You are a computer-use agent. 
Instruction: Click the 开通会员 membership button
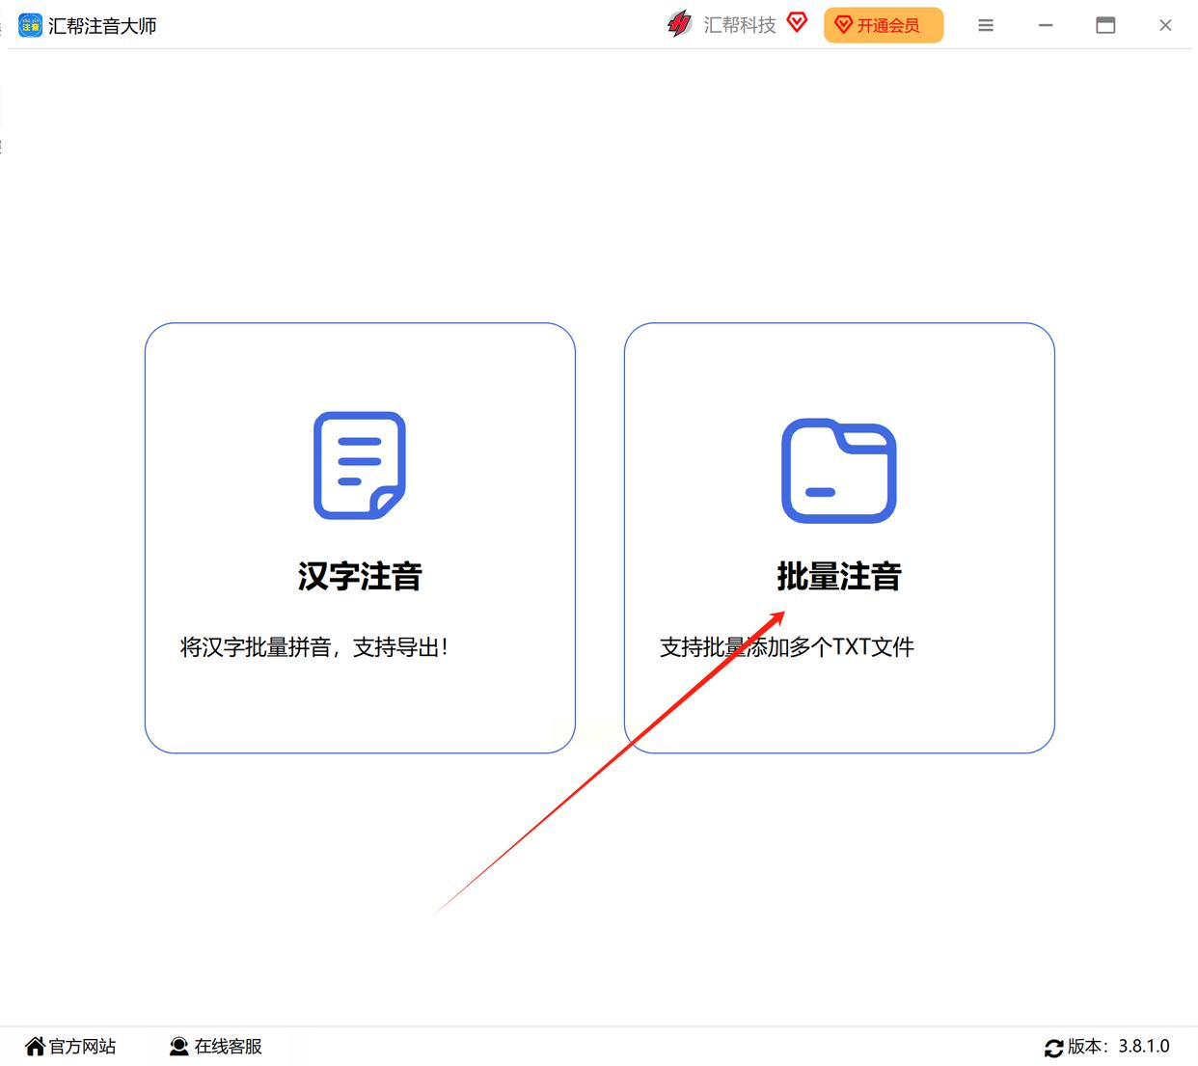coord(883,25)
